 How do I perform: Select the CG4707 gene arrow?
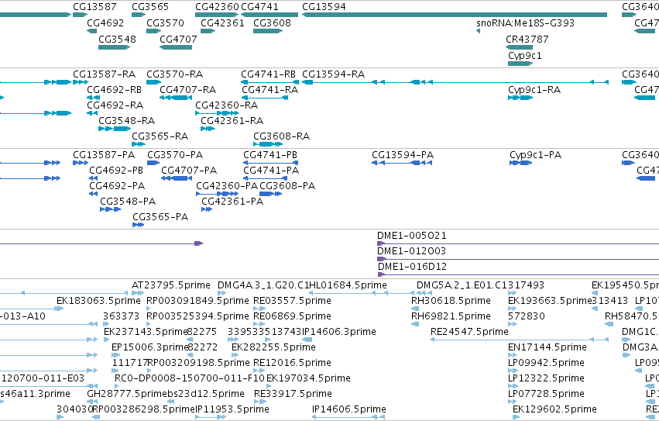[176, 47]
